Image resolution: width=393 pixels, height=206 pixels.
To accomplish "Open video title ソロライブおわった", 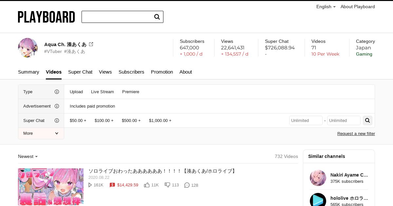I will pos(162,171).
